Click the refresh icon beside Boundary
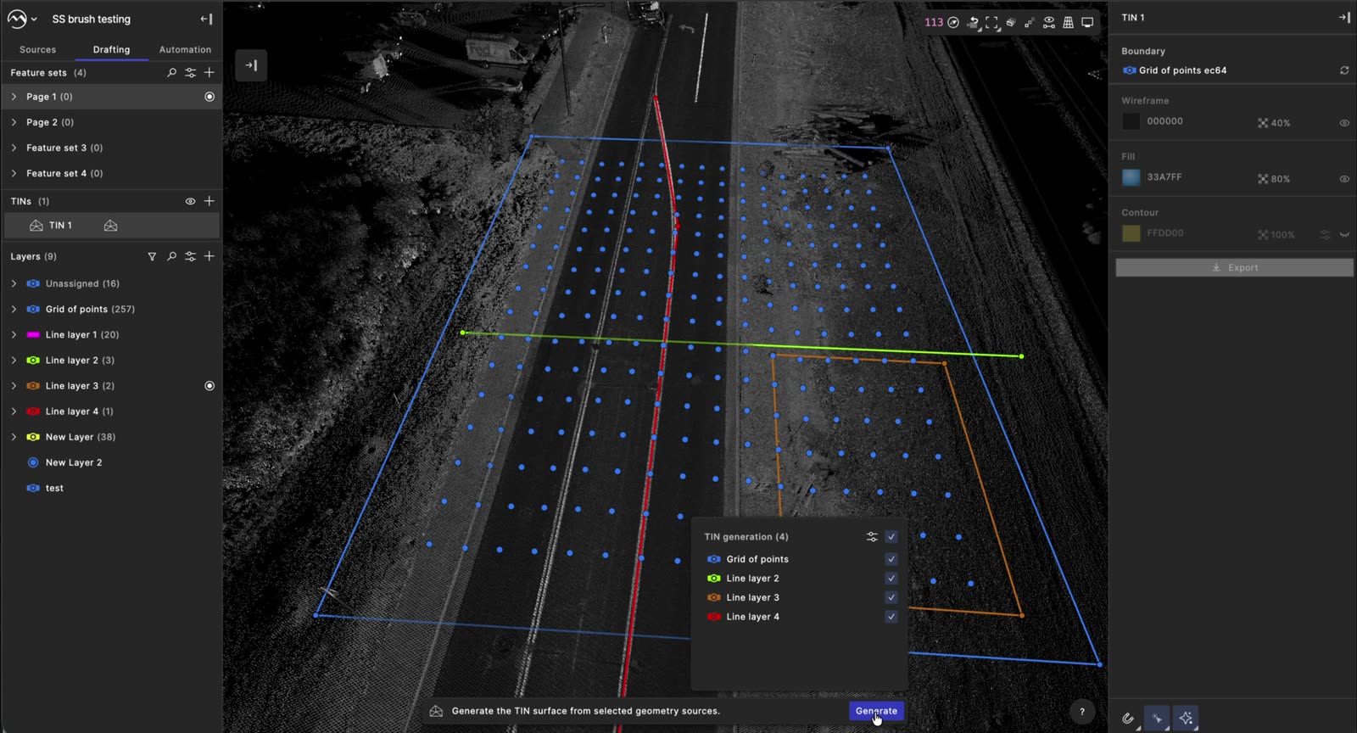Screen dimensions: 1357x733 pyautogui.click(x=1344, y=70)
